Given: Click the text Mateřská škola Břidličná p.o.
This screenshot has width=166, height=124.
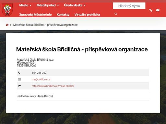Looking at the screenshot, I should (x=35, y=60).
